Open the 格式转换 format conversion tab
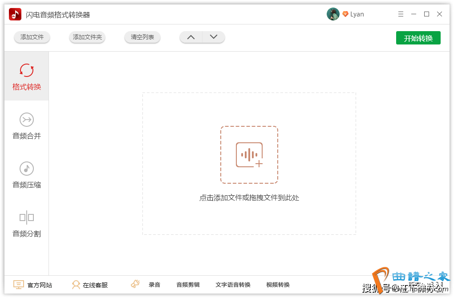This screenshot has width=454, height=298. [x=27, y=77]
